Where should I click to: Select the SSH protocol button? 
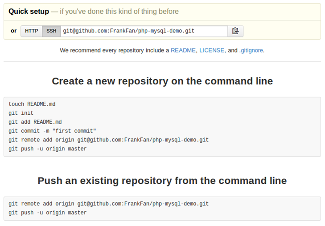coord(51,31)
